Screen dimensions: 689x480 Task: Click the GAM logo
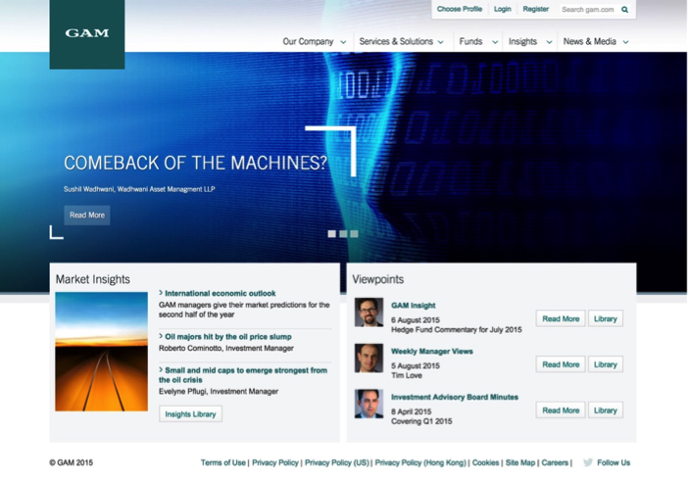click(87, 33)
